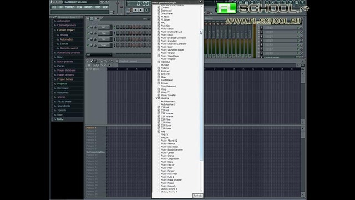355x200 pixels.
Task: Check the Toxic Biohazard plugin
Action: pyautogui.click(x=159, y=86)
